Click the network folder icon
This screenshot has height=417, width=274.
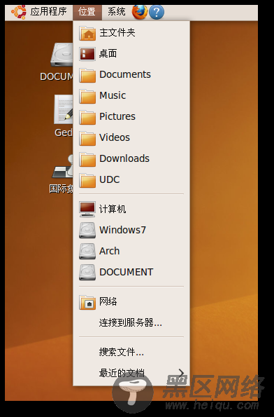tap(87, 302)
